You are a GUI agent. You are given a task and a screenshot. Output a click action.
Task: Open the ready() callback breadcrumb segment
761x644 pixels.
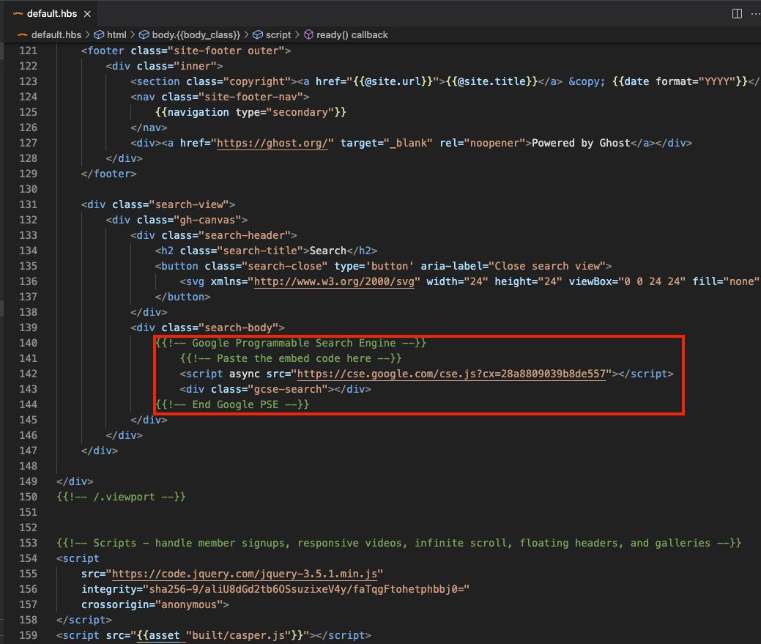coord(352,35)
